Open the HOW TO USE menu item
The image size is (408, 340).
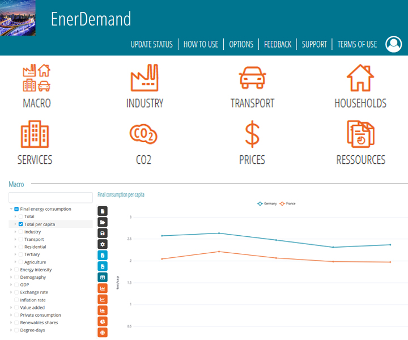pos(201,44)
